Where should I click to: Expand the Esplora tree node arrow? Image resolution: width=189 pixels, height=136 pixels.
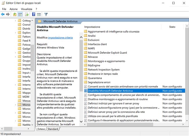point(15,33)
